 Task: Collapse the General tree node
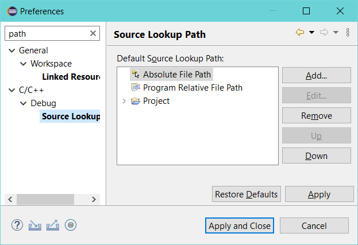(x=11, y=50)
